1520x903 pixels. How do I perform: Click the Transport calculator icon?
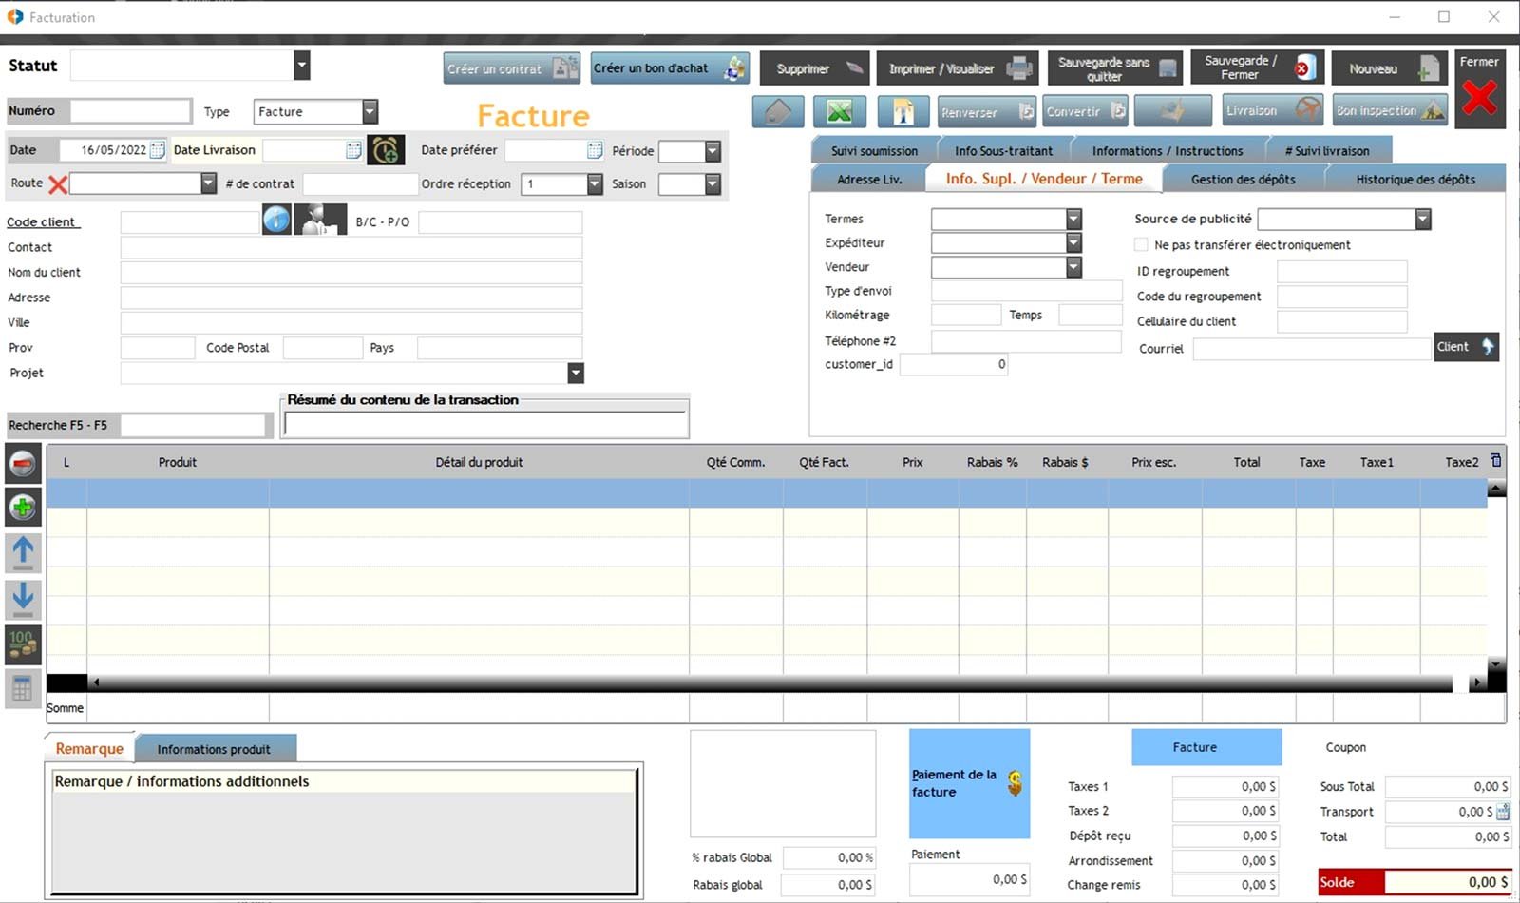coord(1503,812)
